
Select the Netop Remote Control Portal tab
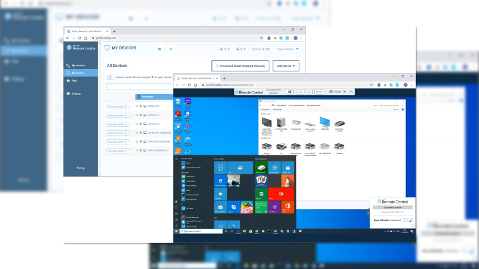pyautogui.click(x=87, y=31)
